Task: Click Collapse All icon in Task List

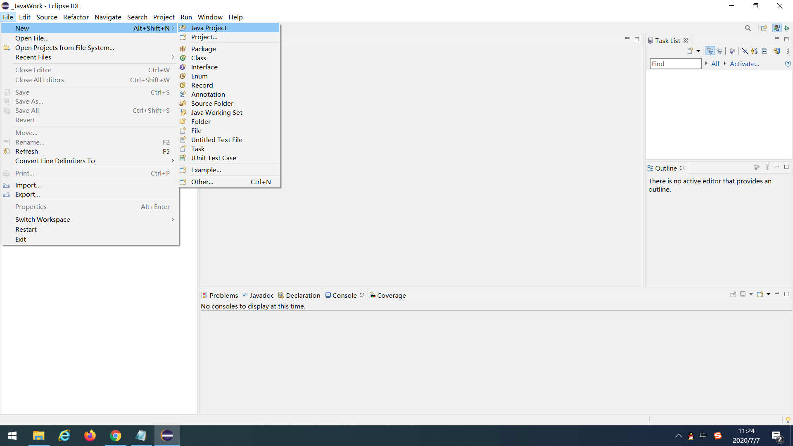Action: 765,51
